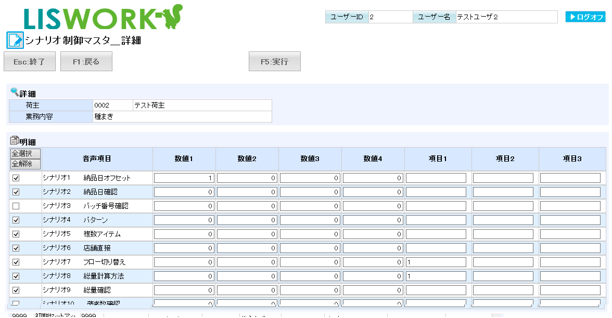This screenshot has width=612, height=318.
Task: Uncheck the シナリオ1 納品日オフセット checkbox
Action: coord(16,178)
